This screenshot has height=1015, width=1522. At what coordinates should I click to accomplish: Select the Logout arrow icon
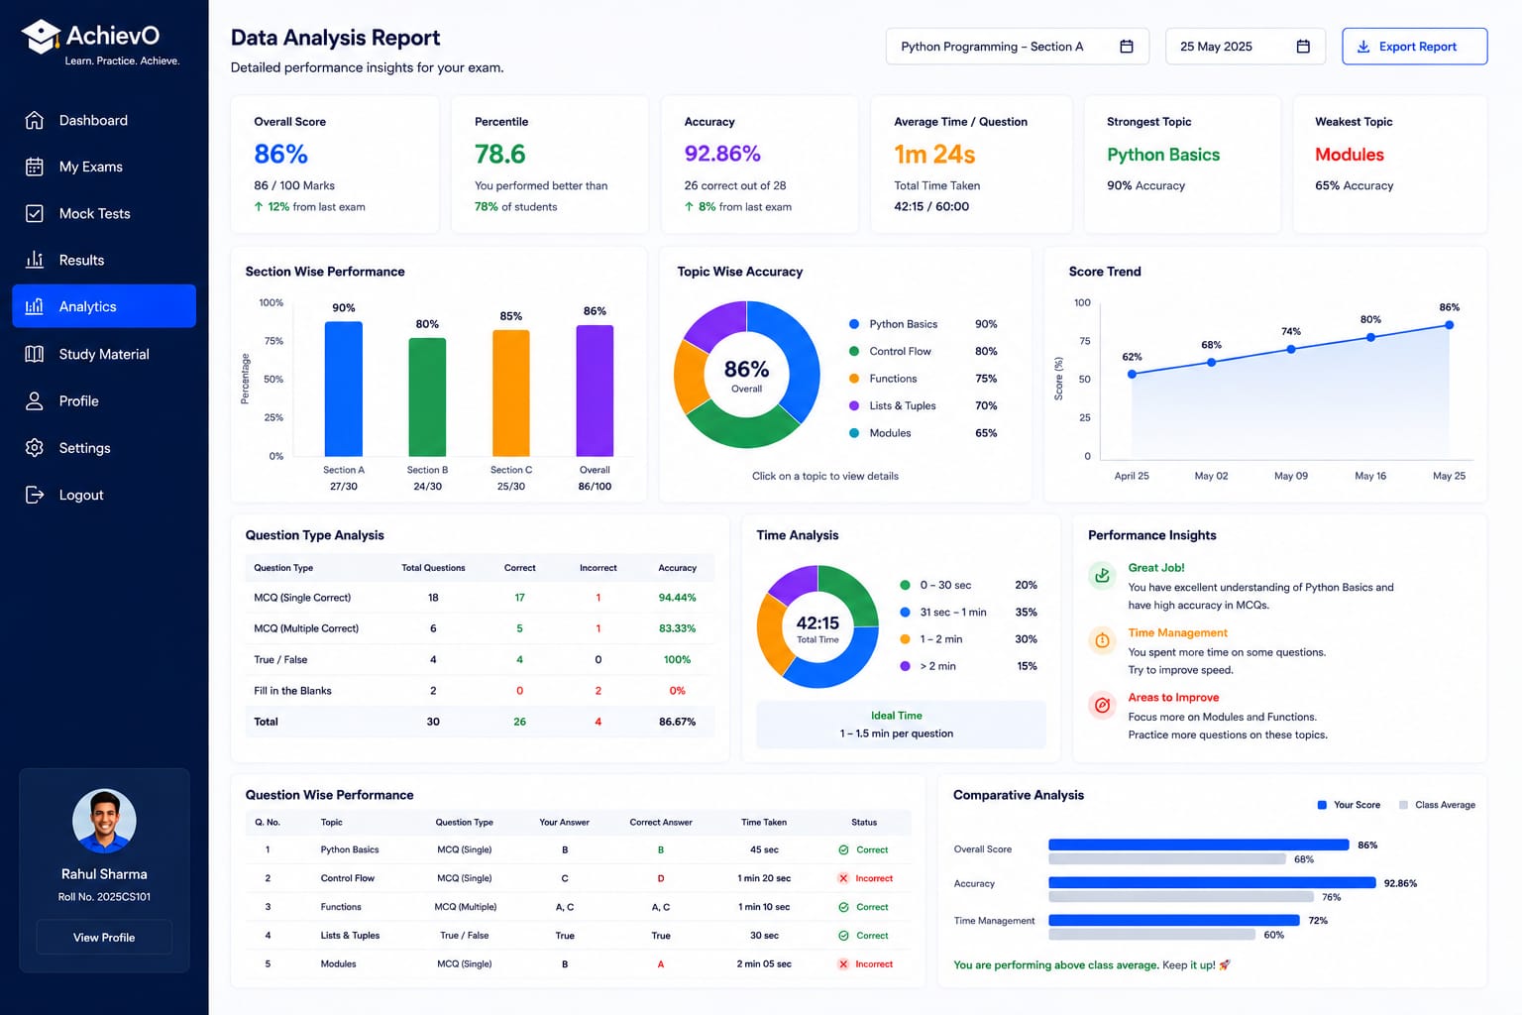(35, 495)
